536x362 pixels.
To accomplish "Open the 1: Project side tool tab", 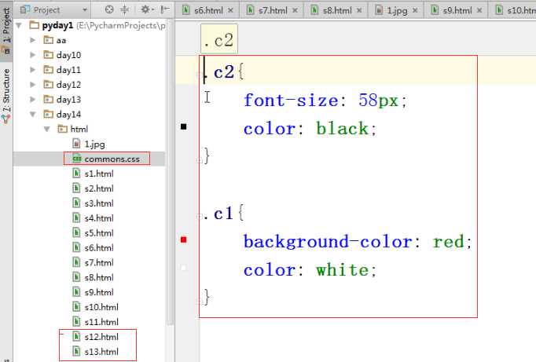I will point(6,30).
